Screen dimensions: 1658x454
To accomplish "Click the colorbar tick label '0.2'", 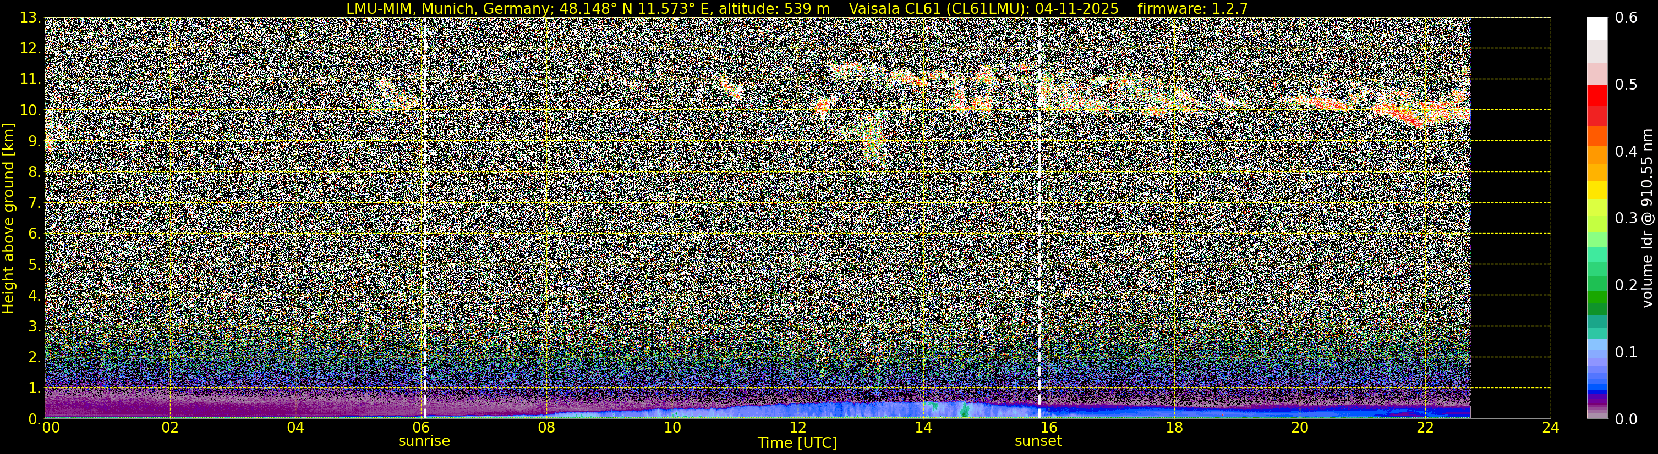I will [1627, 285].
